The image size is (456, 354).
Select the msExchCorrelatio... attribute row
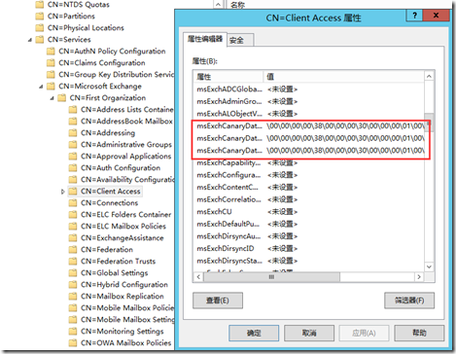click(x=309, y=199)
